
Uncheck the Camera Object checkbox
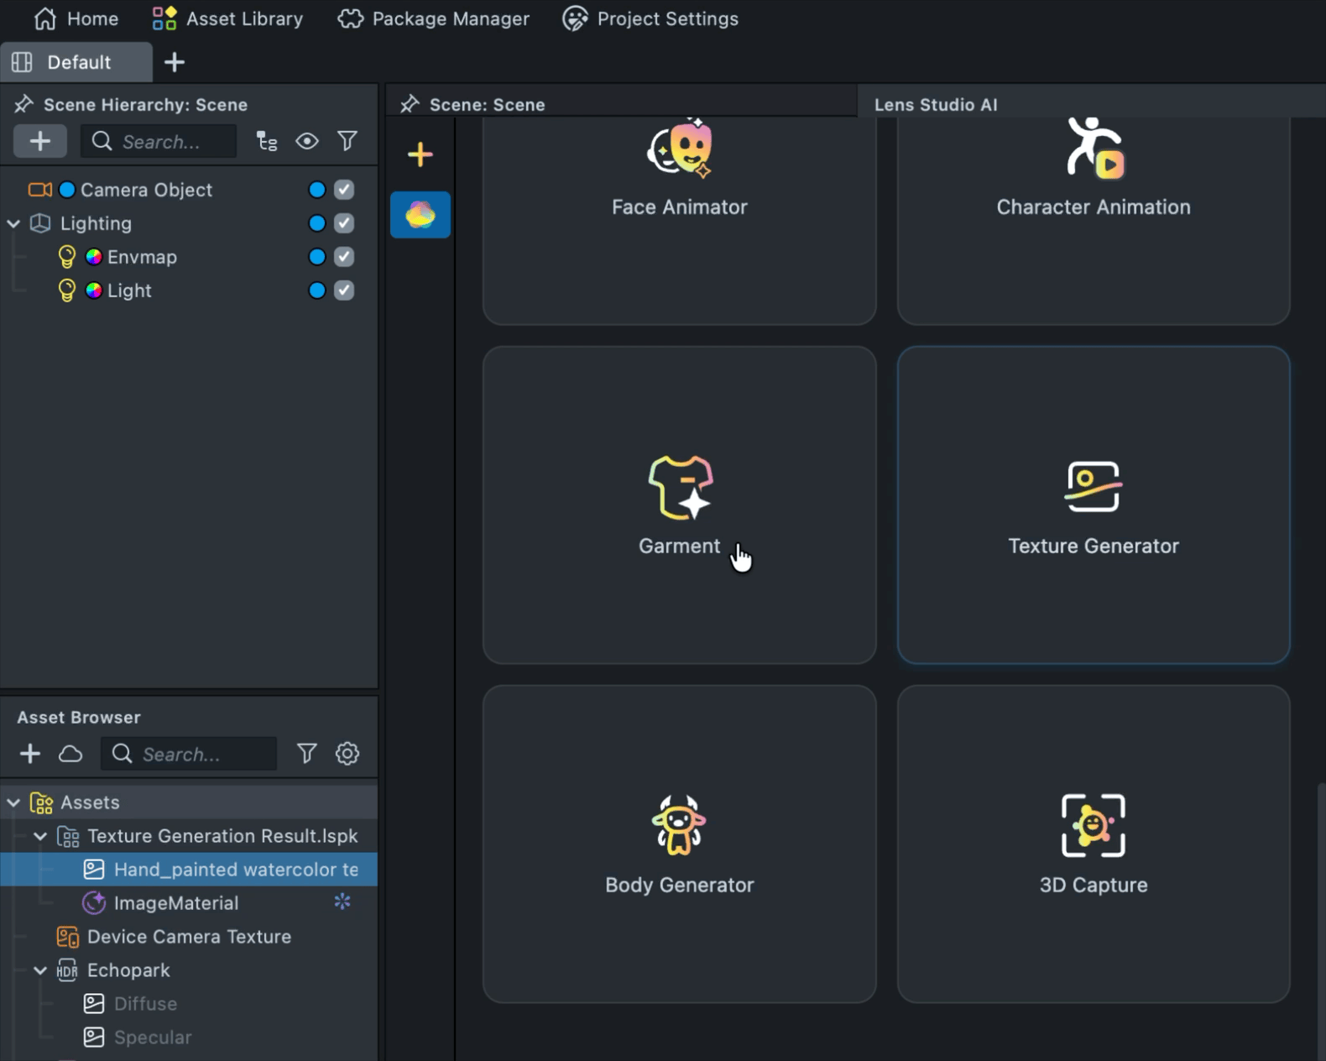tap(344, 190)
